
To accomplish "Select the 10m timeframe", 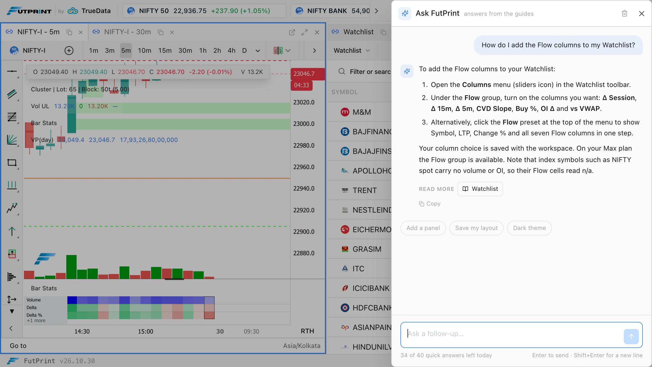I will [x=145, y=51].
